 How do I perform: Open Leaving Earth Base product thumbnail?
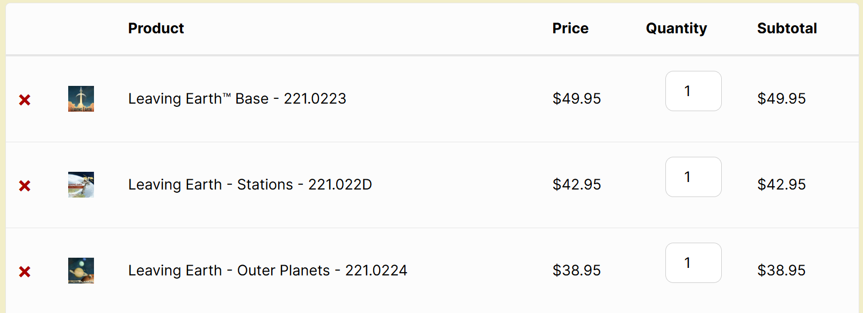(81, 99)
